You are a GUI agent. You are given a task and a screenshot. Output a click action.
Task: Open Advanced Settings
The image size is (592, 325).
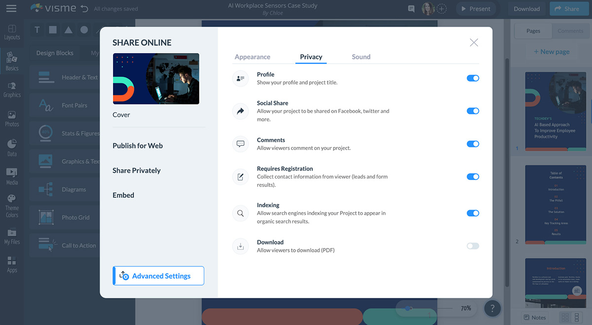[158, 276]
